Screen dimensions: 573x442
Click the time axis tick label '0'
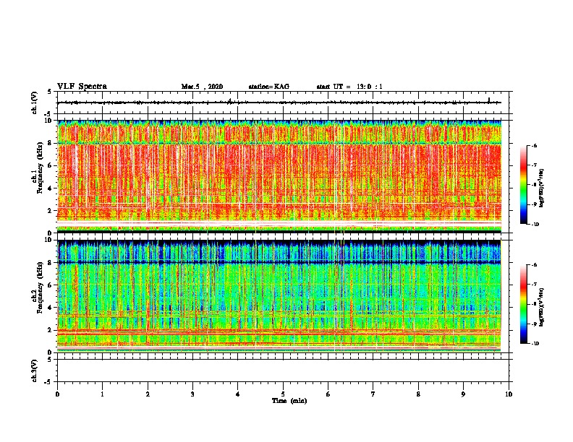tap(57, 394)
